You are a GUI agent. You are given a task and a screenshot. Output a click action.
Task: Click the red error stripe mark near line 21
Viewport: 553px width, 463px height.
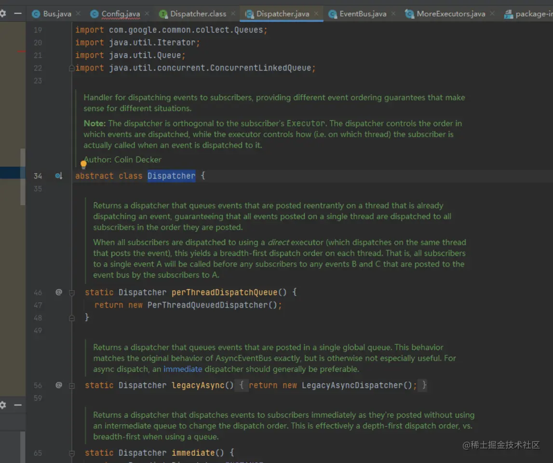click(x=21, y=52)
